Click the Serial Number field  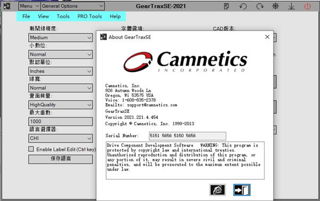click(x=187, y=136)
